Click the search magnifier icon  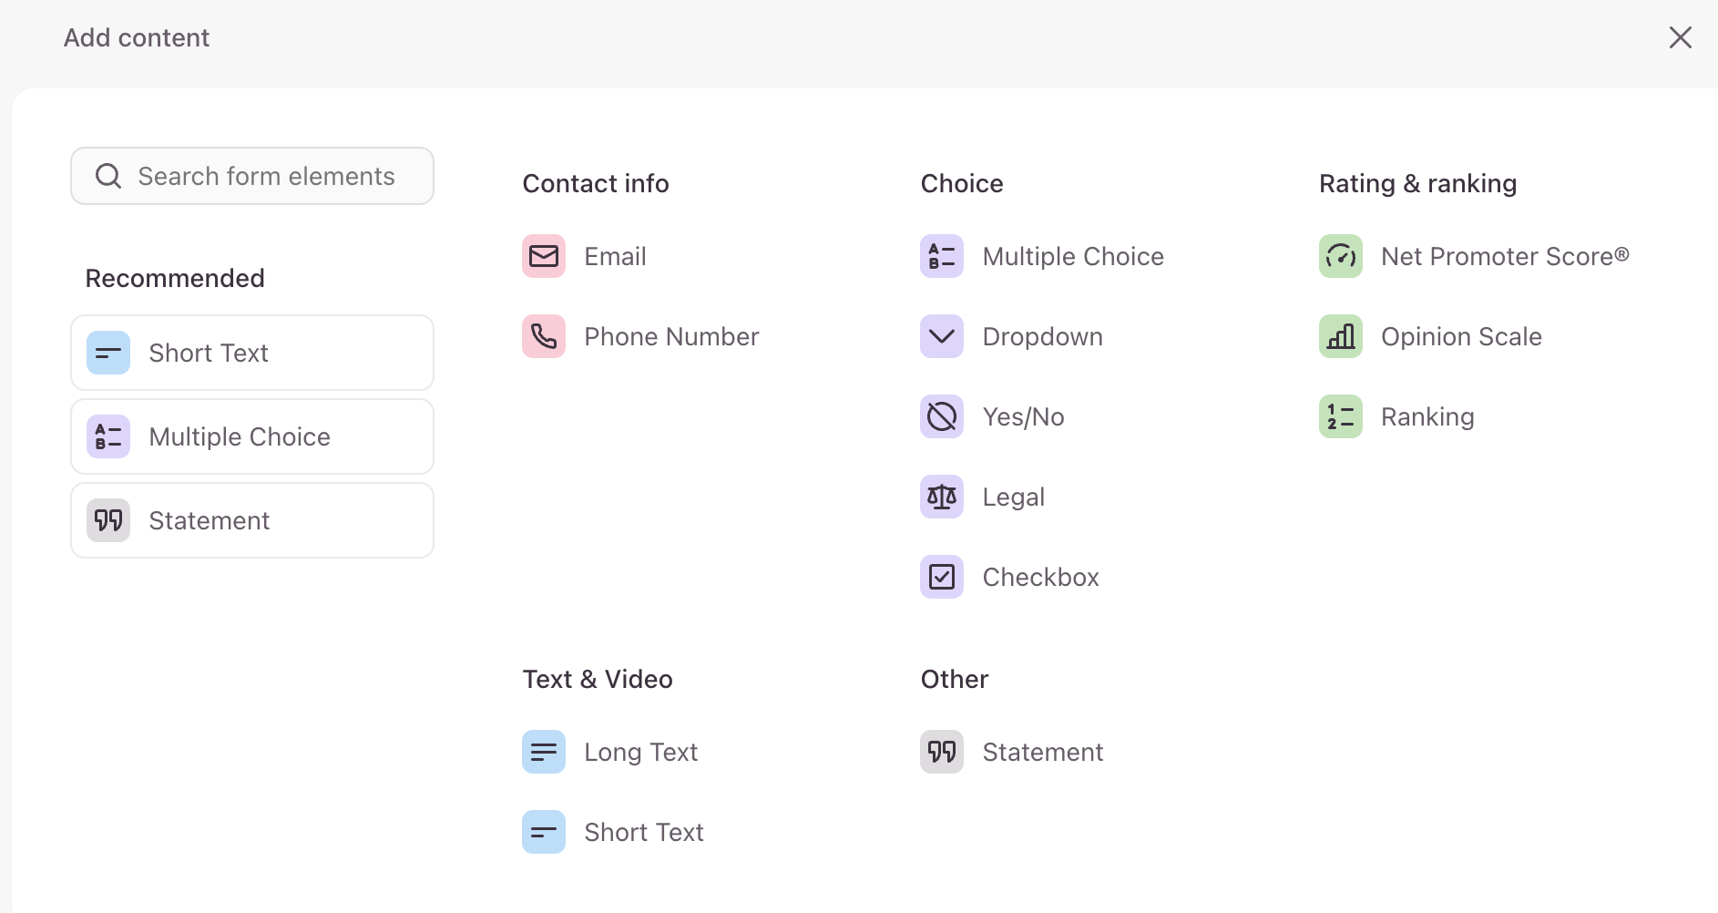[x=108, y=176]
